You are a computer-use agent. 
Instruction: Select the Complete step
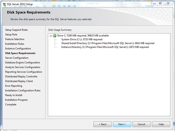pyautogui.click(x=11, y=105)
